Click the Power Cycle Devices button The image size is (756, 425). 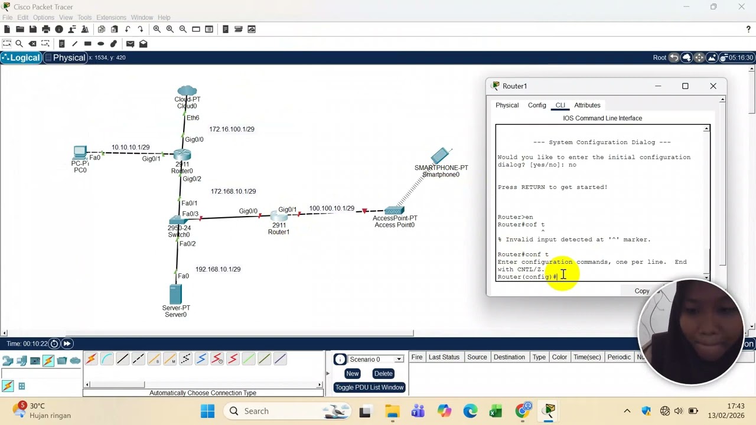coord(54,344)
